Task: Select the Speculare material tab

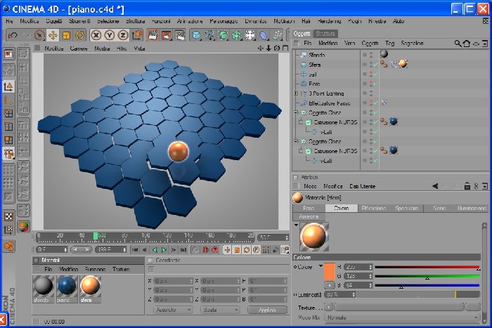Action: (407, 208)
